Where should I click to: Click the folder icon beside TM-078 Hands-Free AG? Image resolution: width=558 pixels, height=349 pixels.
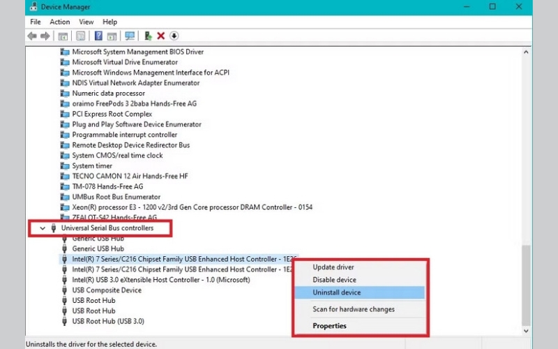tap(65, 186)
